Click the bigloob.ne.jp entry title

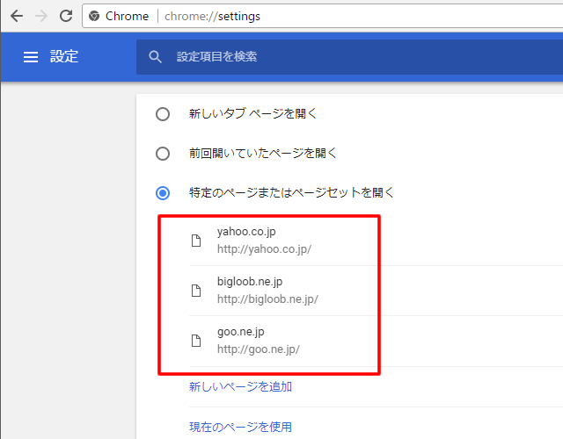pyautogui.click(x=250, y=282)
